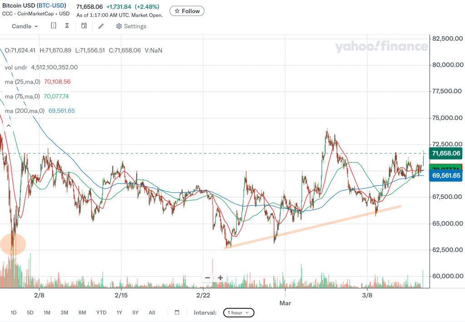This screenshot has height=322, width=465.
Task: Select the pencil drawing tool
Action: tap(101, 26)
